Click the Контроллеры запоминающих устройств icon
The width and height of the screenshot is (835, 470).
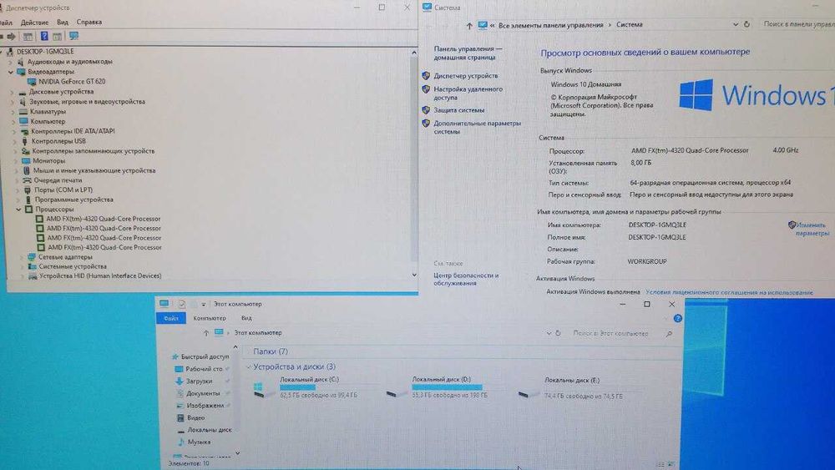26,151
